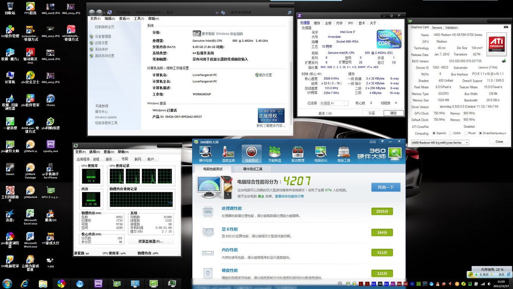The height and width of the screenshot is (289, 513).
Task: Click Windows Start button
Action: [7, 283]
